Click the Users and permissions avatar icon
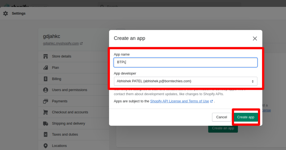The width and height of the screenshot is (286, 150). [x=46, y=90]
